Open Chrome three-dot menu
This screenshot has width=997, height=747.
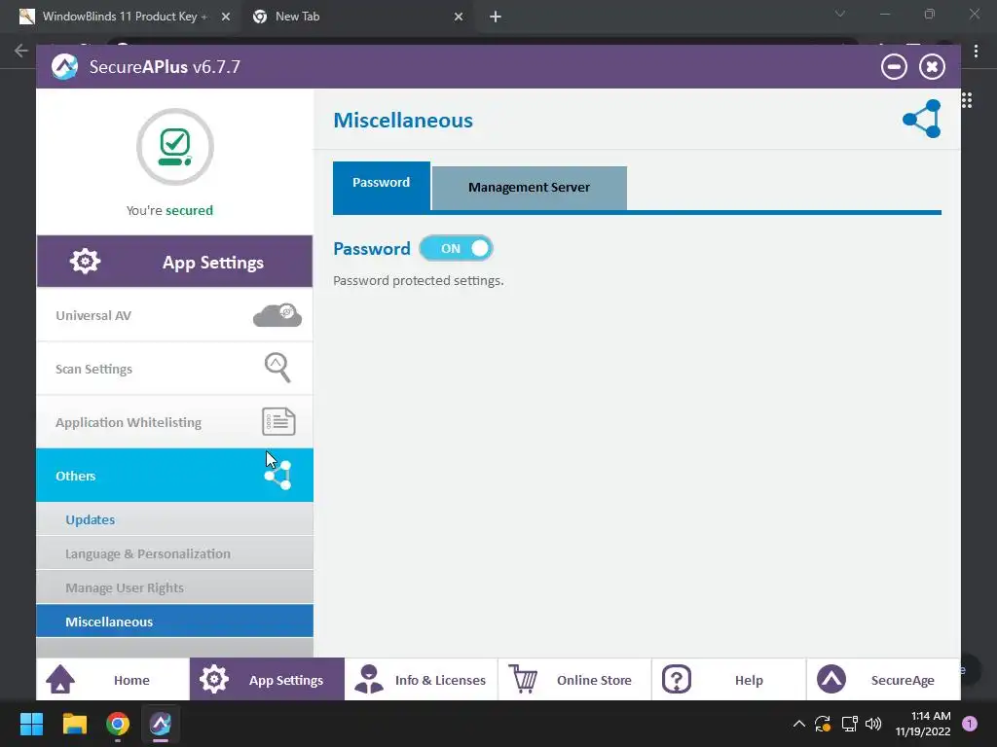tap(976, 52)
